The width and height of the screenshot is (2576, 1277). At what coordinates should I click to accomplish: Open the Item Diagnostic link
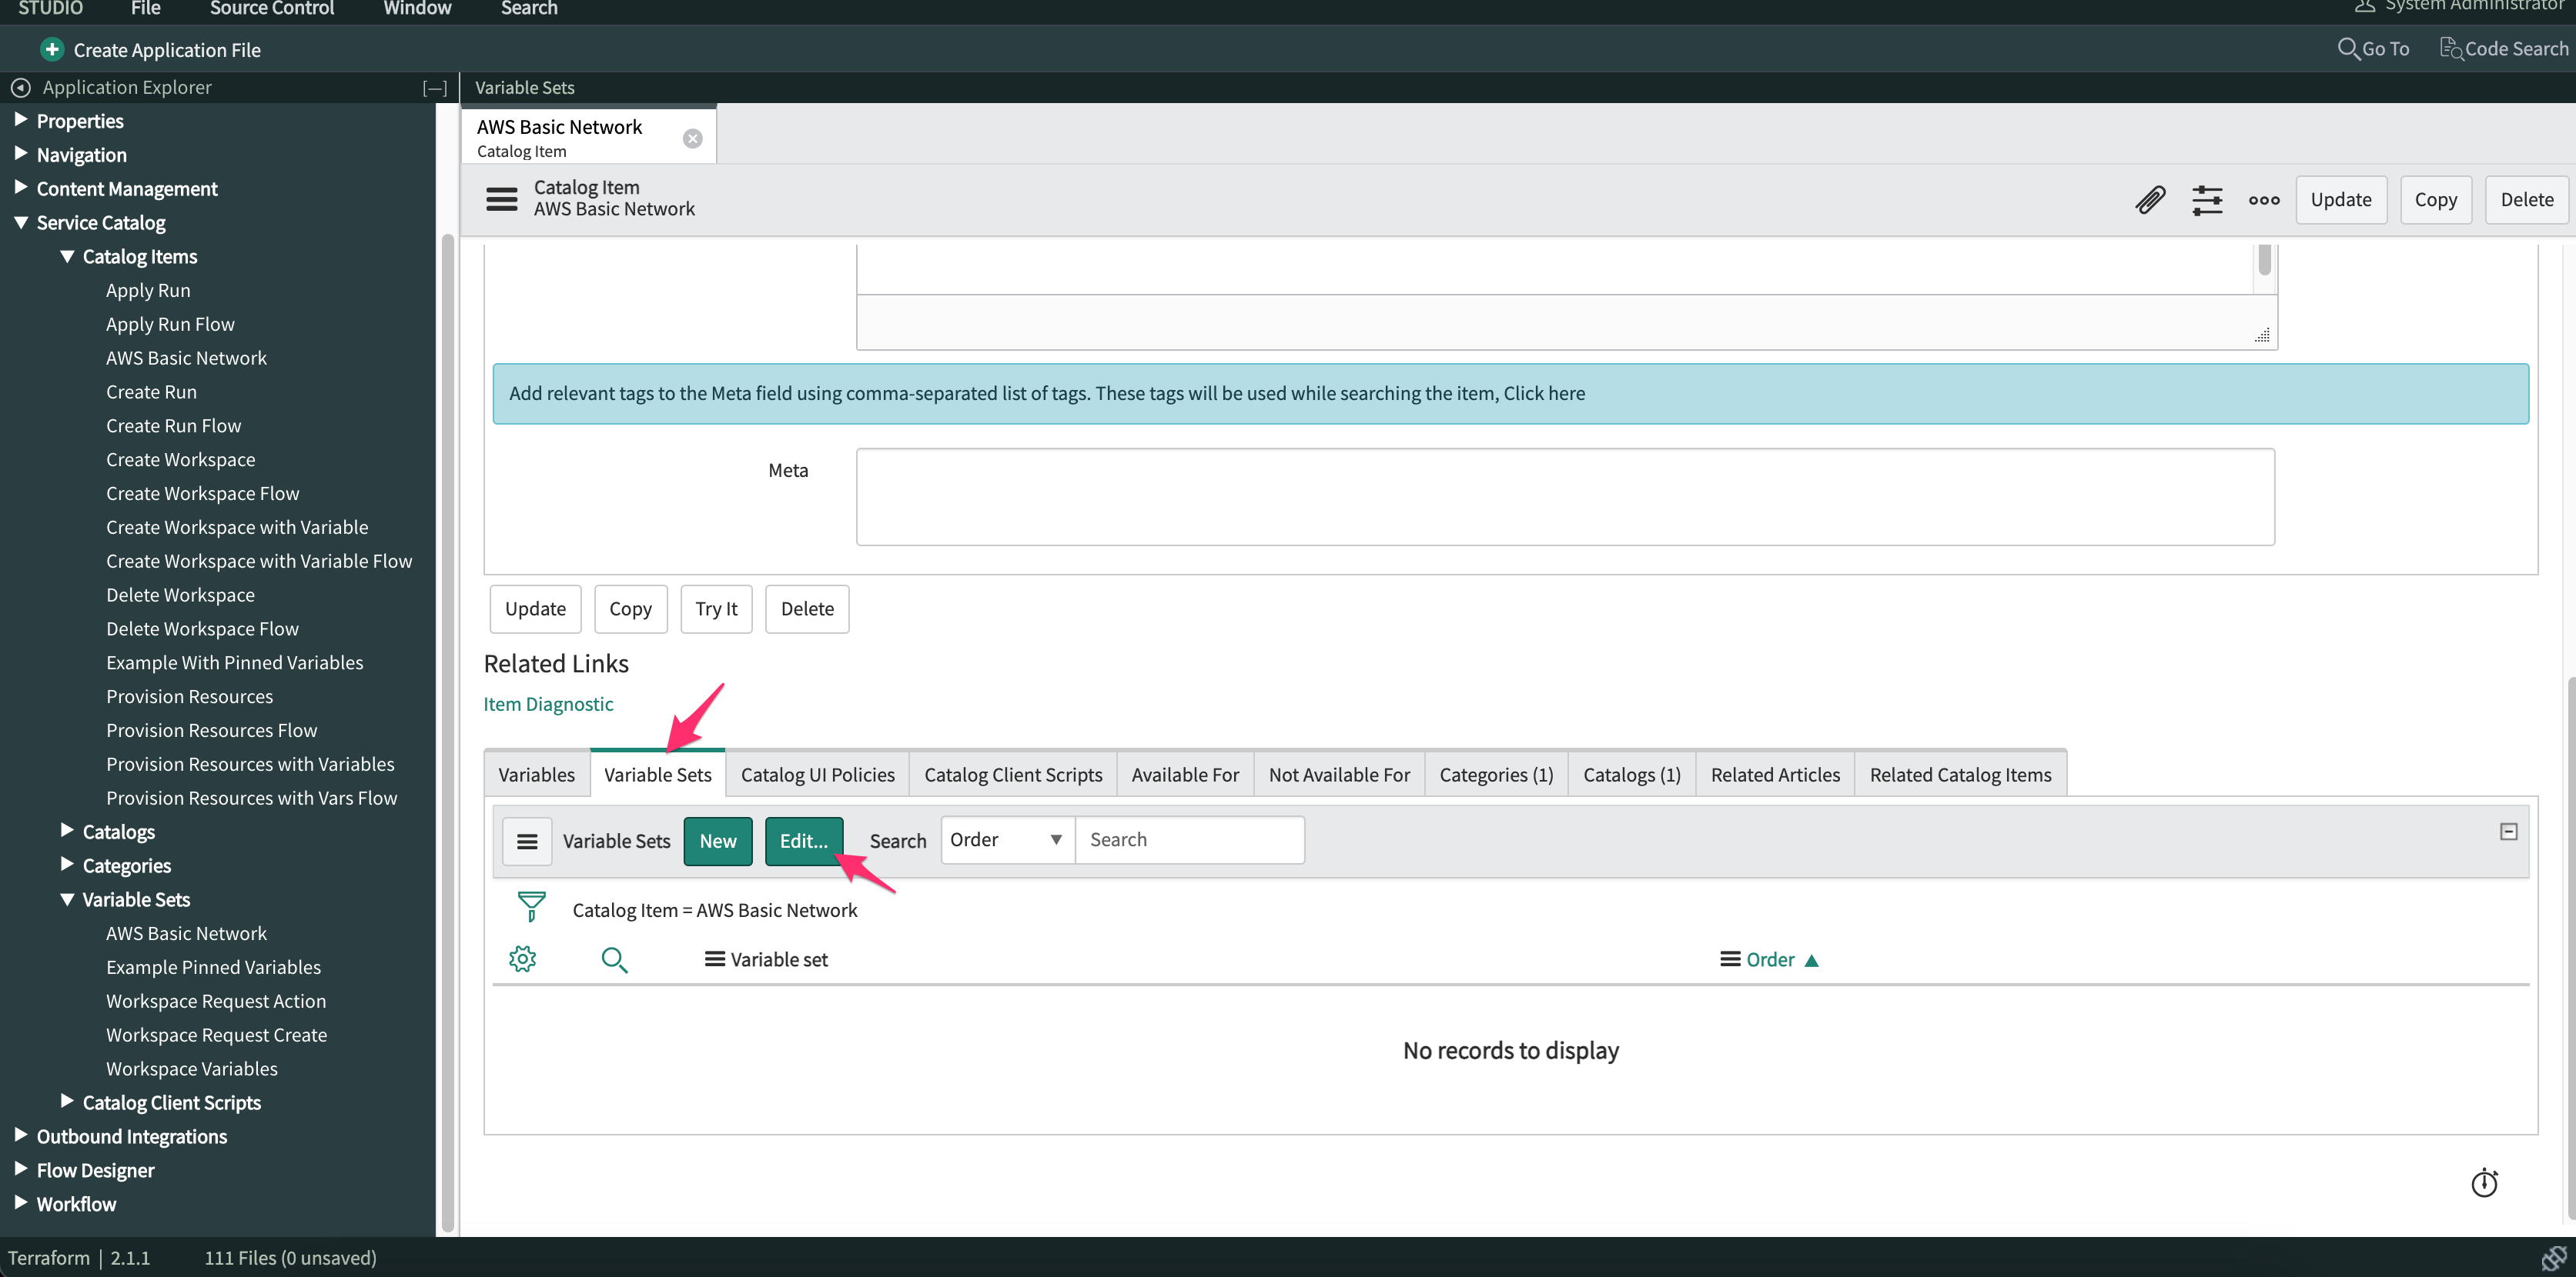(x=548, y=703)
